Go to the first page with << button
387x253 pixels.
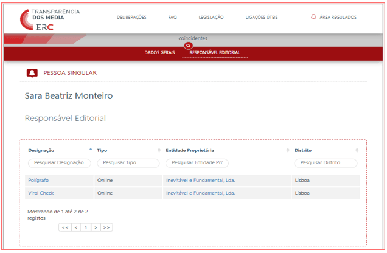[x=65, y=227]
